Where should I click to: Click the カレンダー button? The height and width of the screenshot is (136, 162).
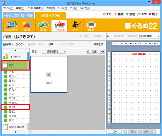[x=20, y=44]
